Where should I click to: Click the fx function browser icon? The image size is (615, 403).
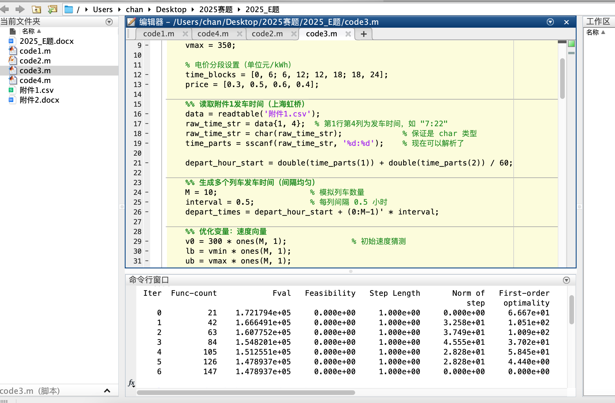(x=131, y=383)
